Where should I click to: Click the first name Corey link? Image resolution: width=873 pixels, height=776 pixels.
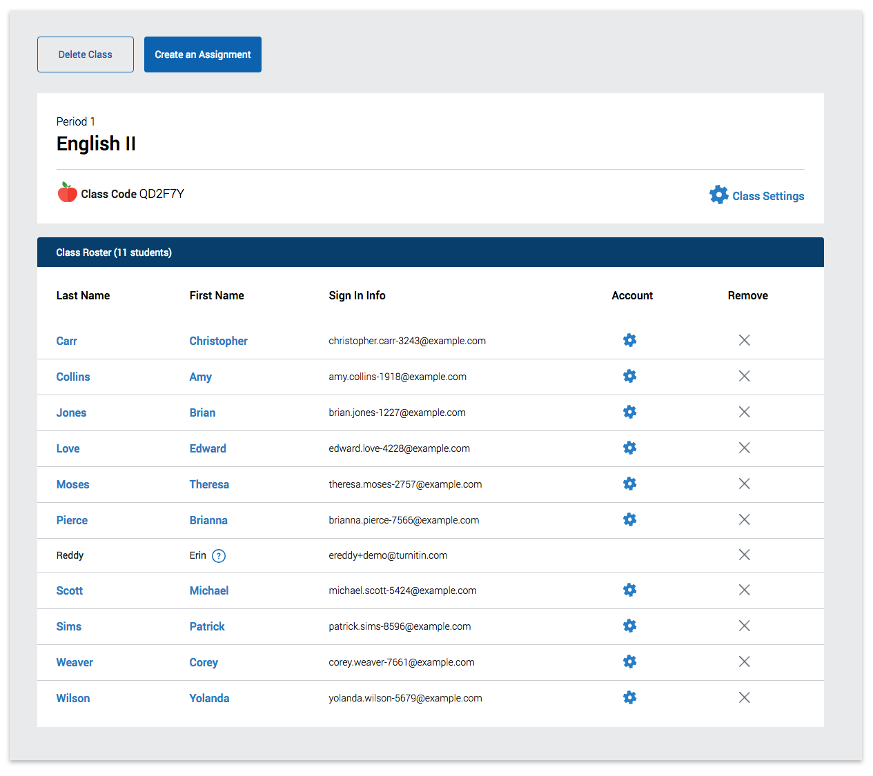(x=204, y=662)
